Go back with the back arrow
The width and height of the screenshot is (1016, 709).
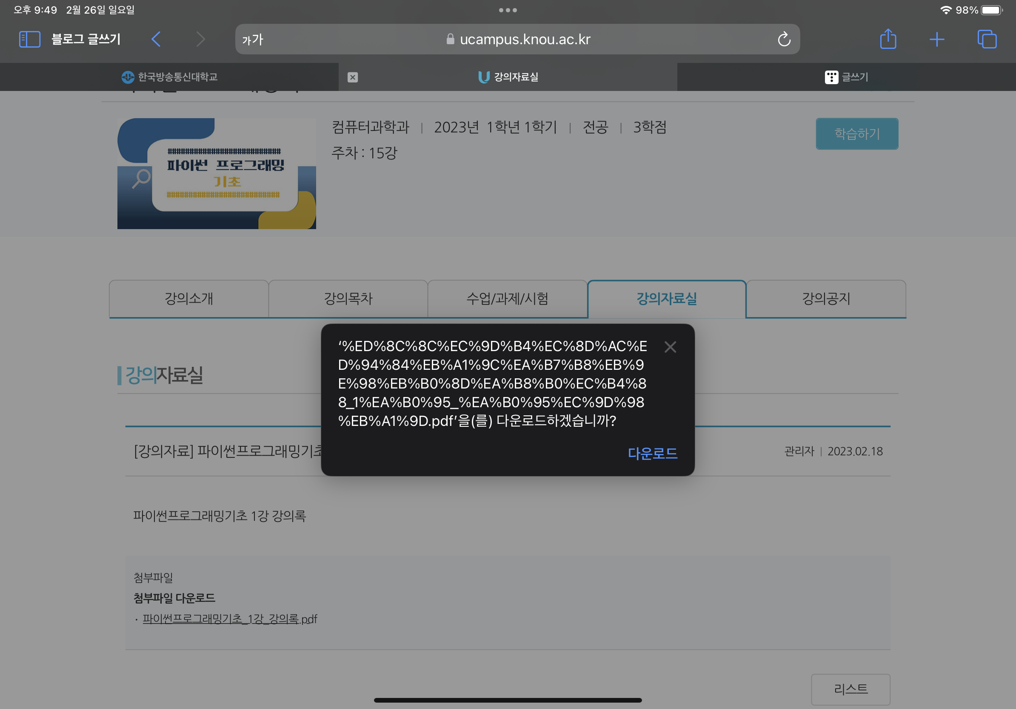[156, 40]
